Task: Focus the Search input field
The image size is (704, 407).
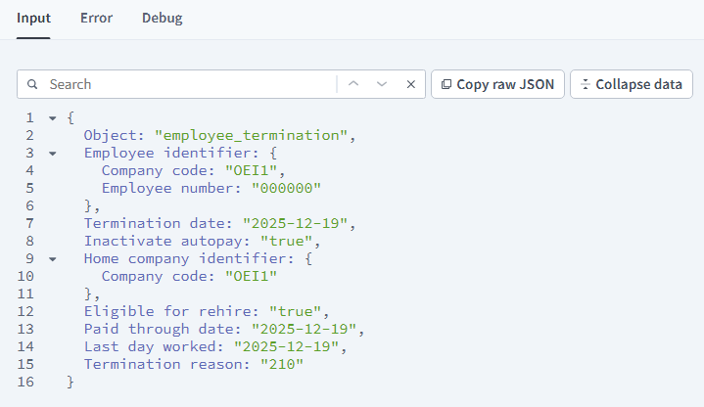Action: 186,85
